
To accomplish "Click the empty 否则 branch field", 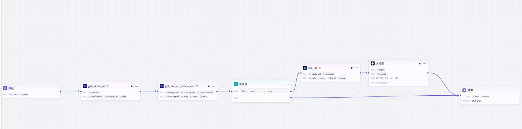I will point(264,98).
